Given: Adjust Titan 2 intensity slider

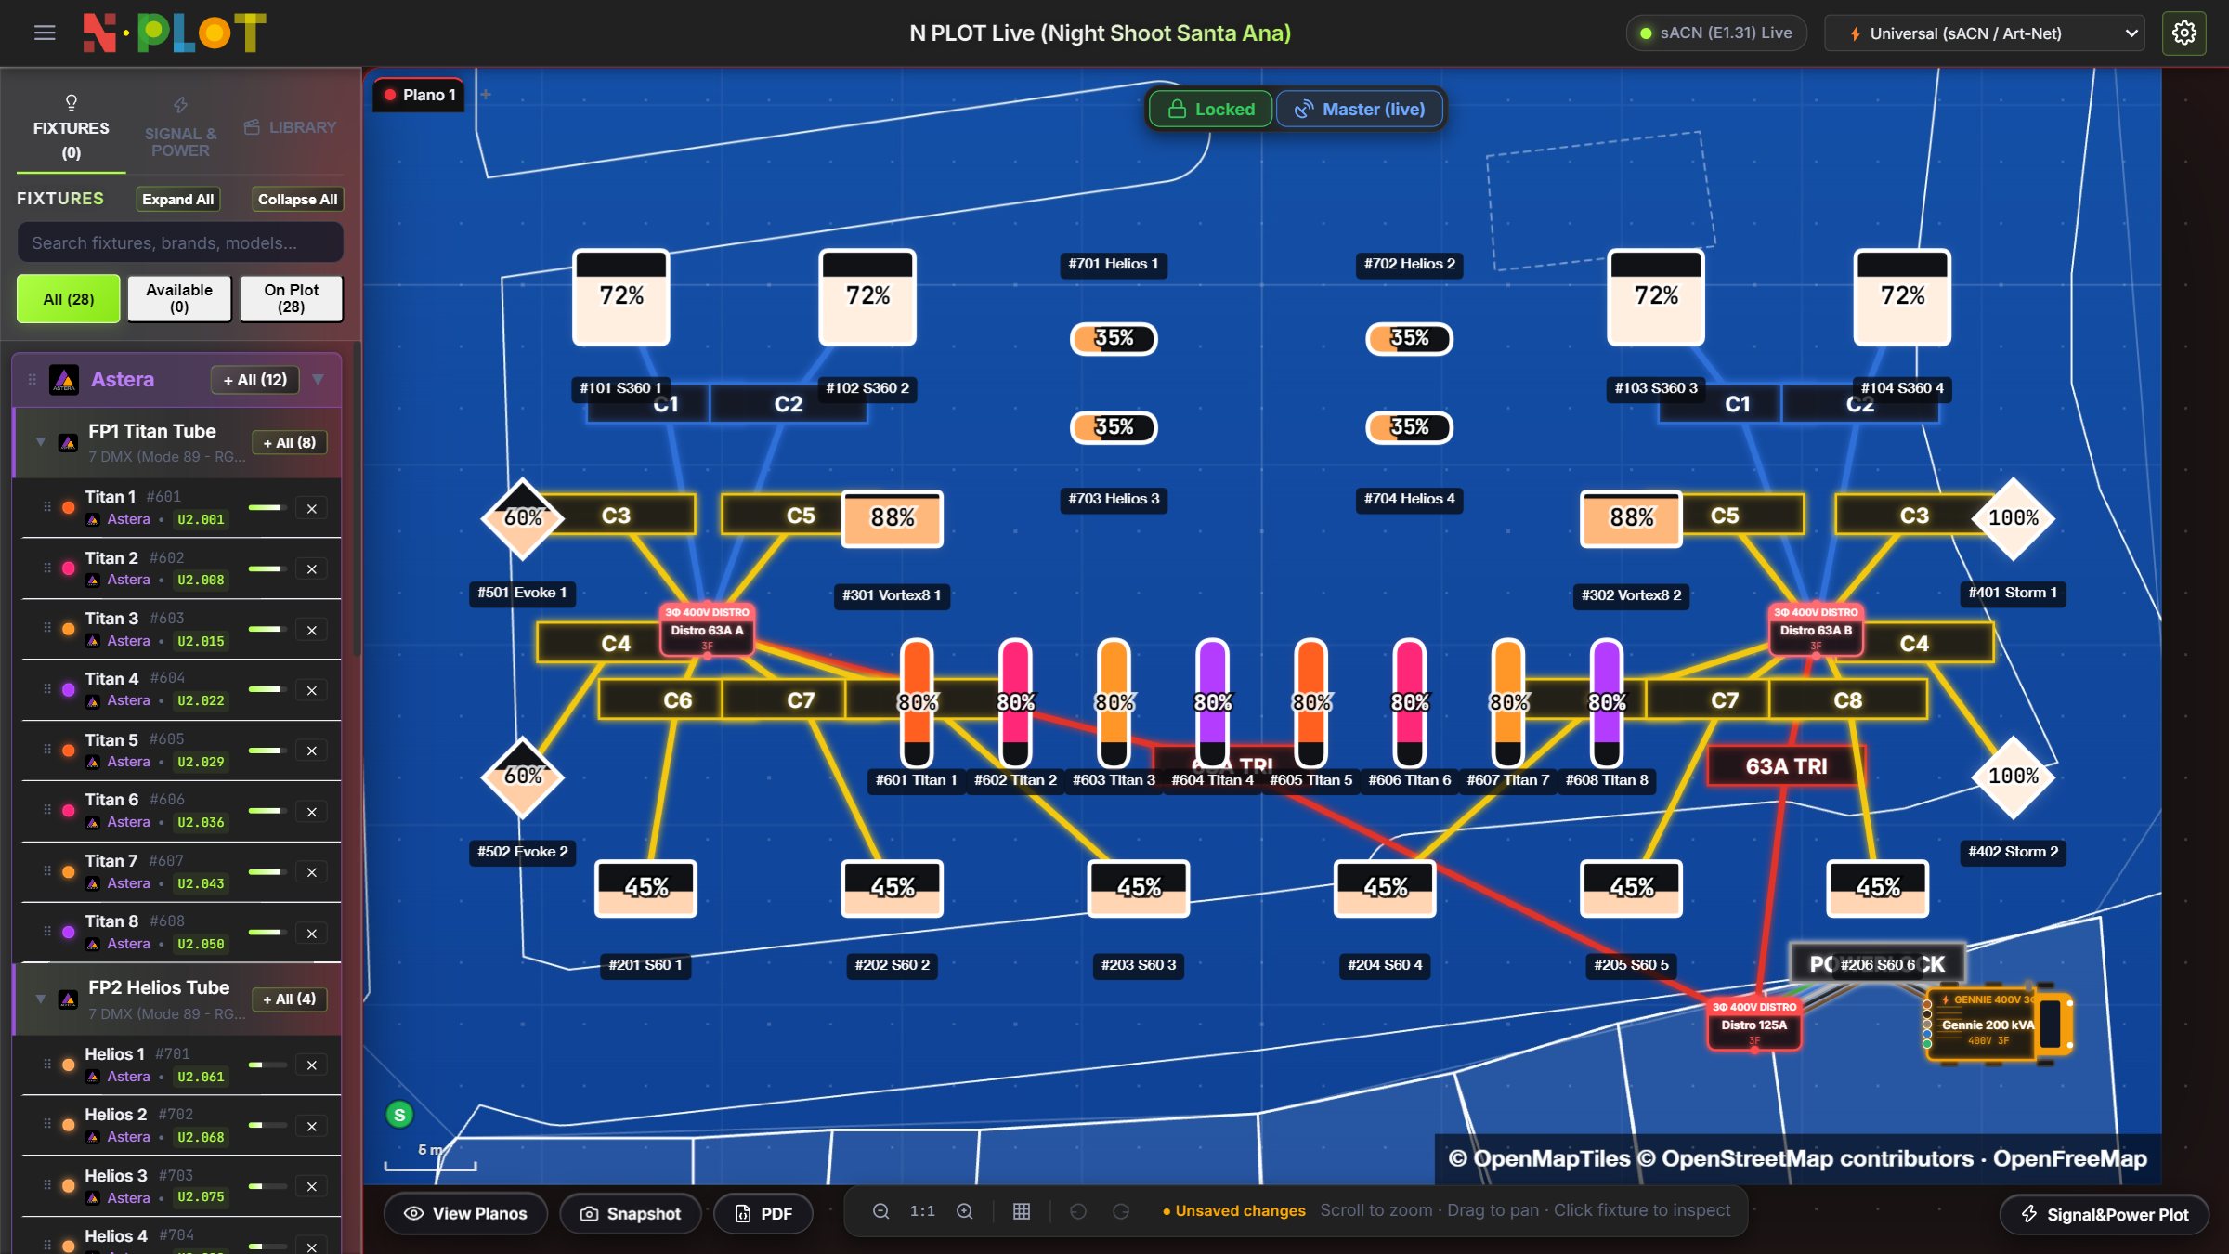Looking at the screenshot, I should [x=267, y=568].
